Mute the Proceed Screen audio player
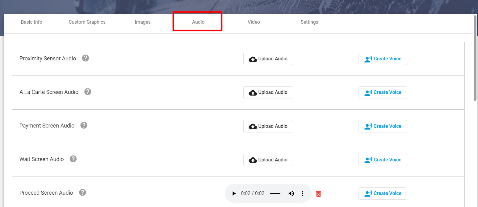478x207 pixels. tap(291, 193)
